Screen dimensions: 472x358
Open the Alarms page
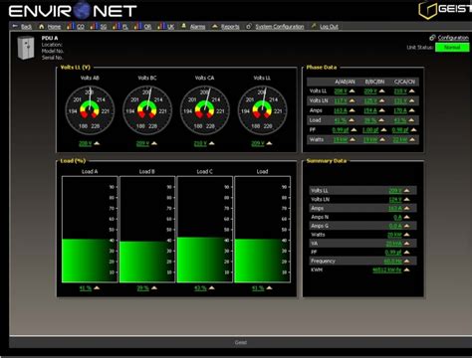coord(197,27)
